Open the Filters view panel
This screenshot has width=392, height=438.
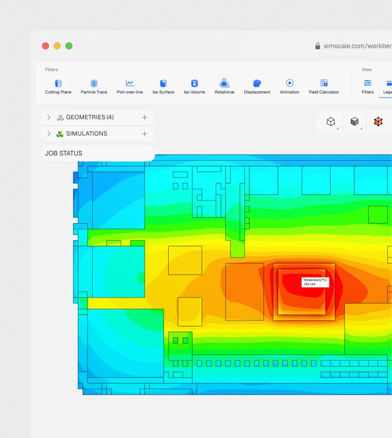[368, 87]
